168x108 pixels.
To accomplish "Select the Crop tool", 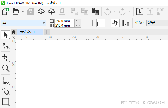I will [6, 58].
